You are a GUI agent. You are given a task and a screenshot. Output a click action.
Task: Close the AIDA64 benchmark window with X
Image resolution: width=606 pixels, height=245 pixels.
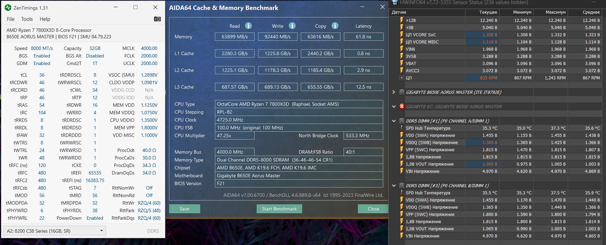click(383, 7)
